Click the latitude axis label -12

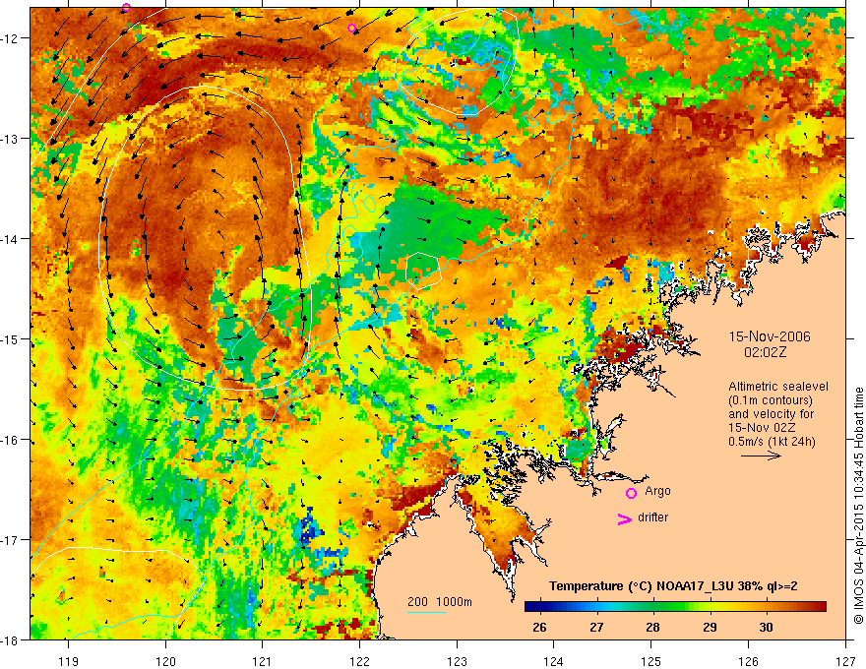pyautogui.click(x=11, y=38)
